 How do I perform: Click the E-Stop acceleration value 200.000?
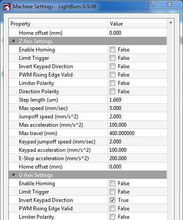pyautogui.click(x=118, y=158)
